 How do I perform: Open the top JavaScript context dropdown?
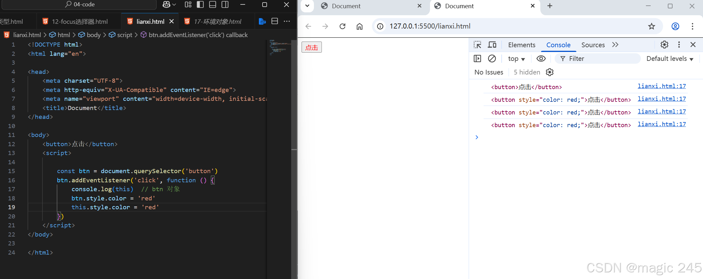[x=516, y=59]
